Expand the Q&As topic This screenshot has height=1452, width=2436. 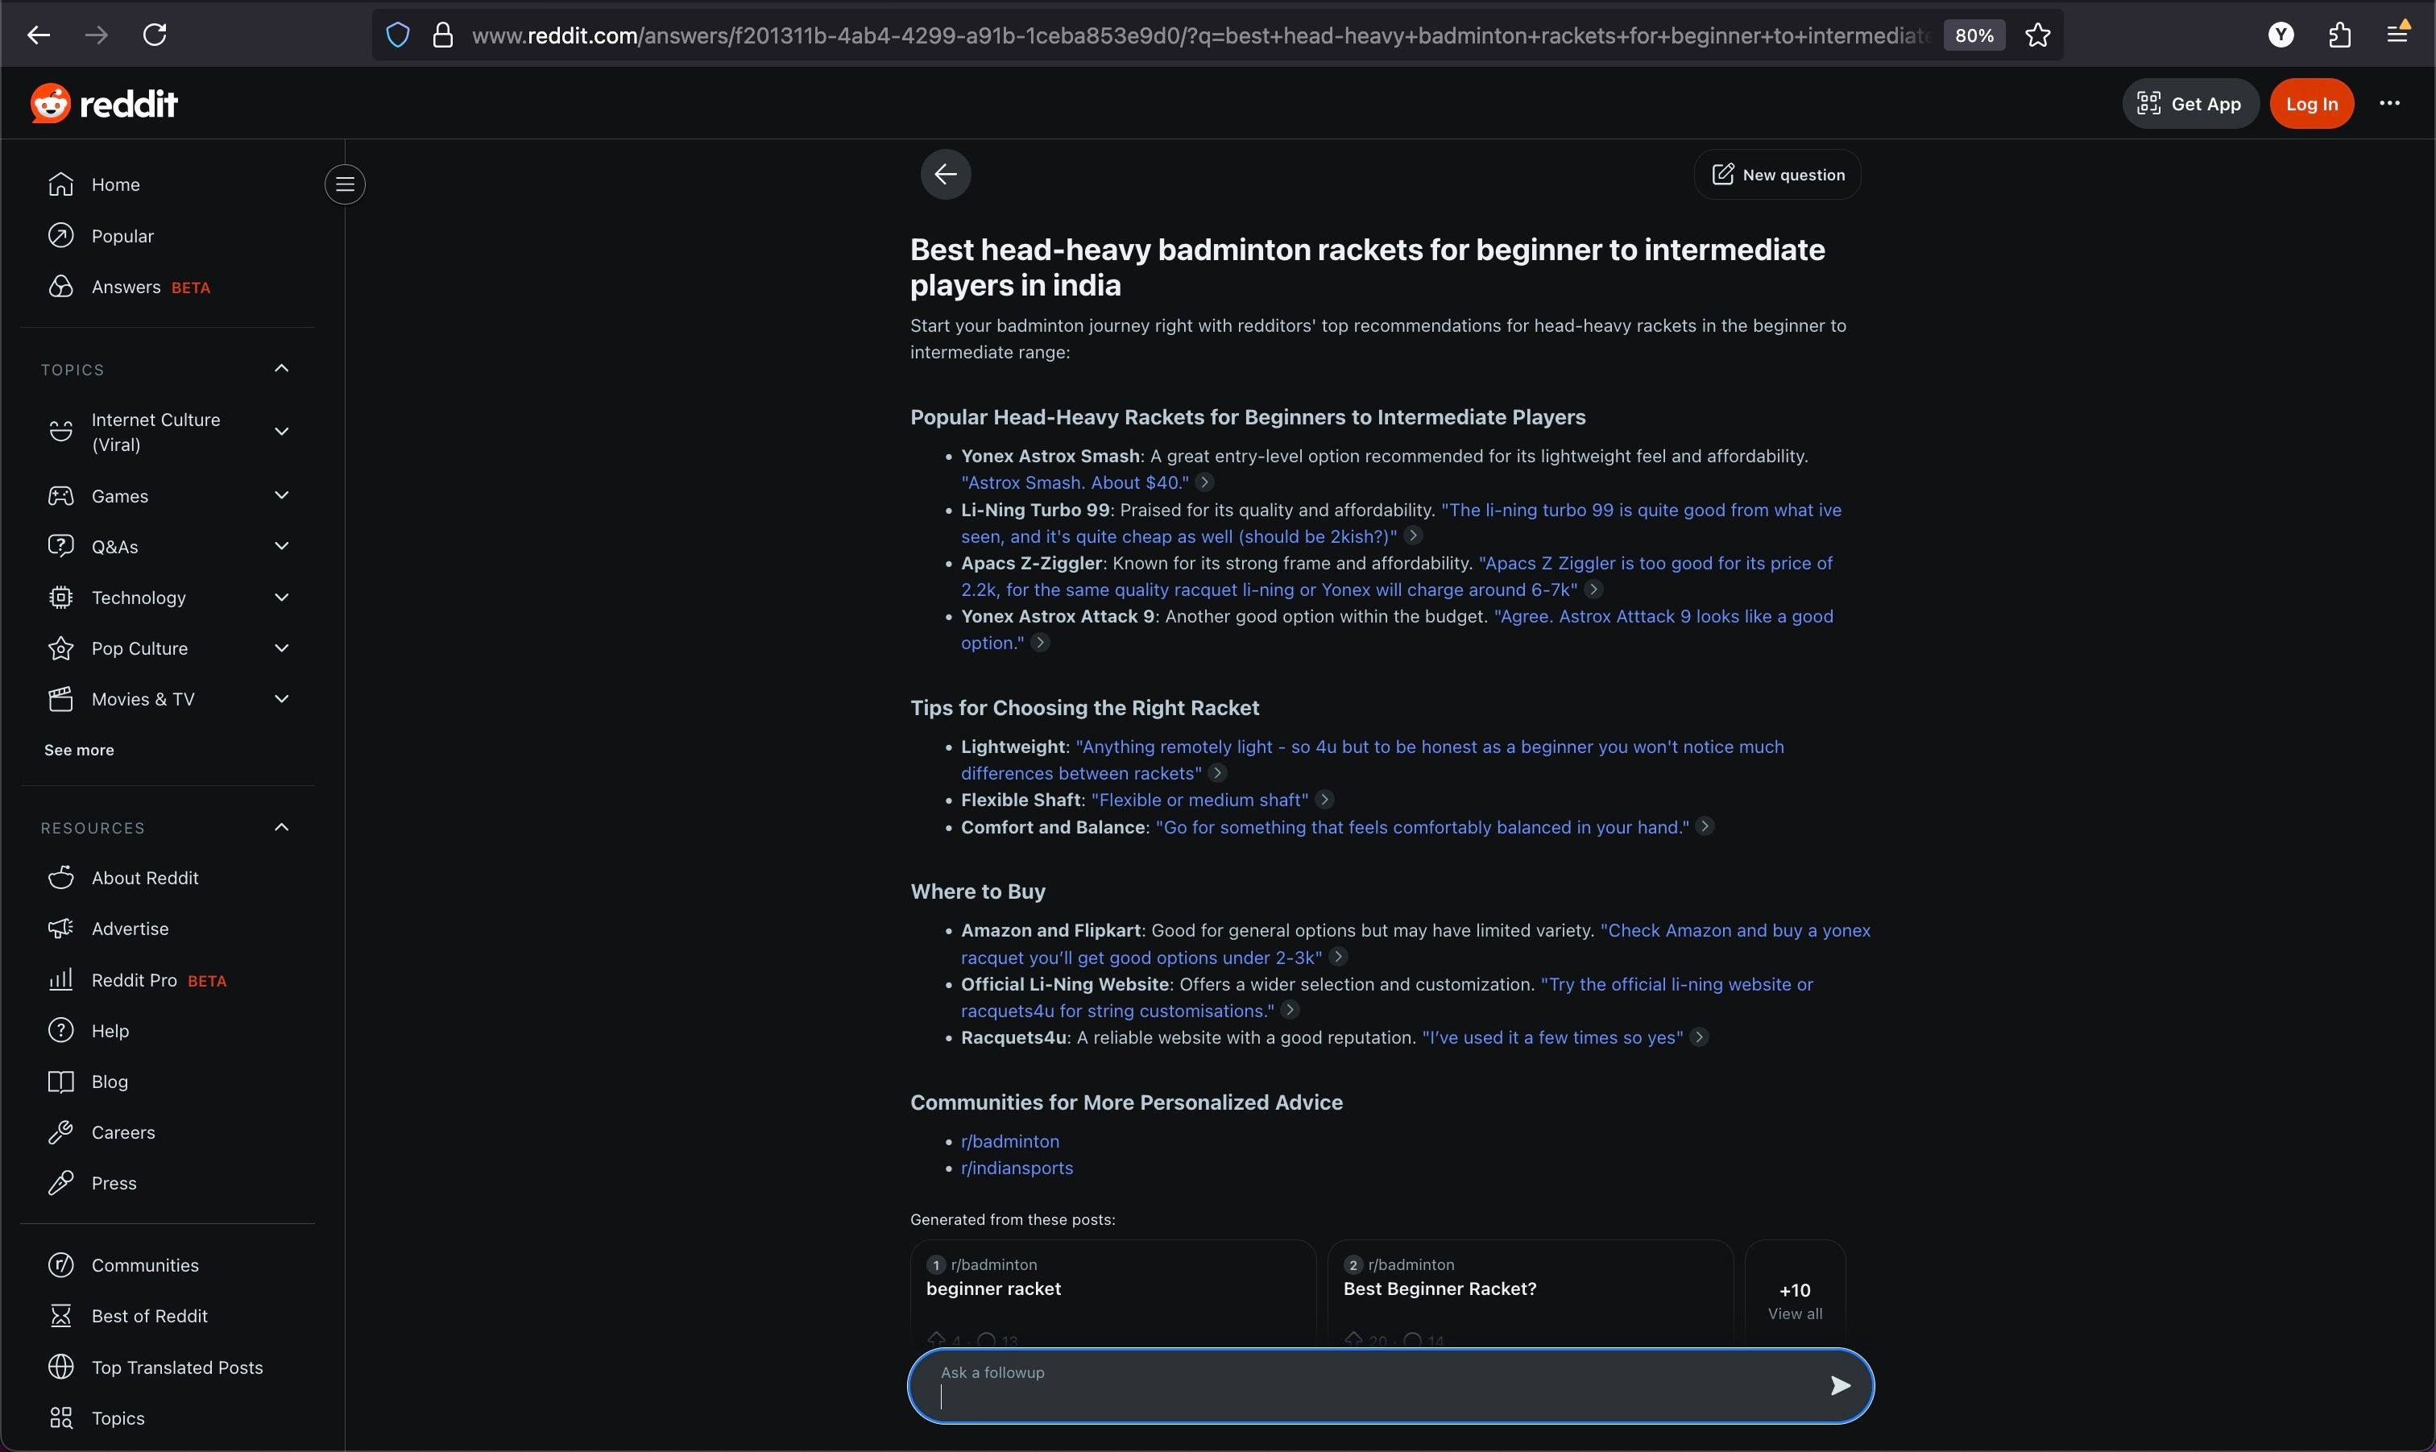coord(282,546)
